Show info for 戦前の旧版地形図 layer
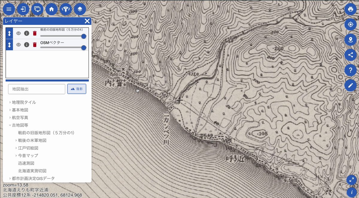Viewport: 359px width, 198px height. (x=27, y=33)
